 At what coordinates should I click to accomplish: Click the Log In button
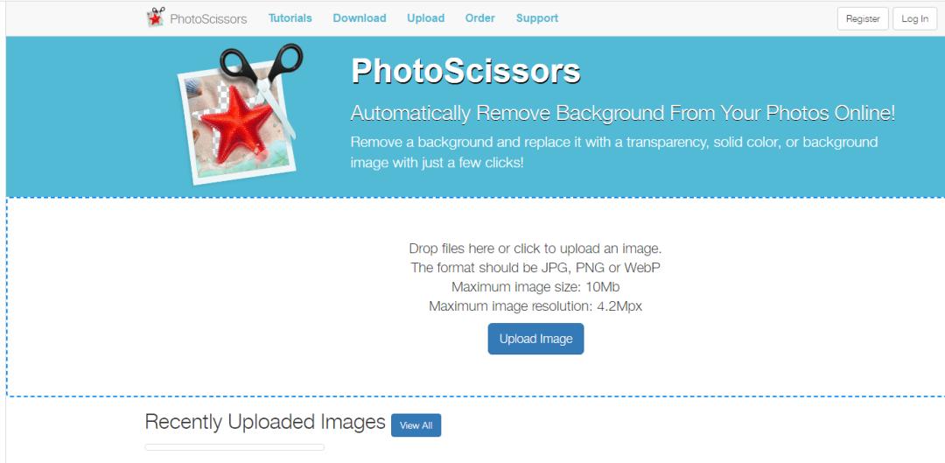[914, 18]
